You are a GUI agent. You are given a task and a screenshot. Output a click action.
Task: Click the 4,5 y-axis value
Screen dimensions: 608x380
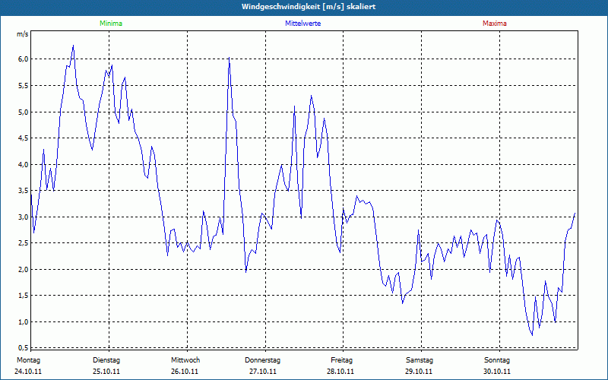tap(24, 138)
